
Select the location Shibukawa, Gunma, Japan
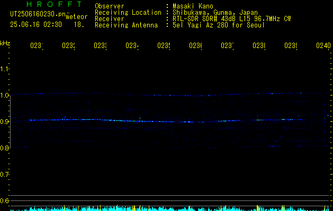tap(215, 13)
